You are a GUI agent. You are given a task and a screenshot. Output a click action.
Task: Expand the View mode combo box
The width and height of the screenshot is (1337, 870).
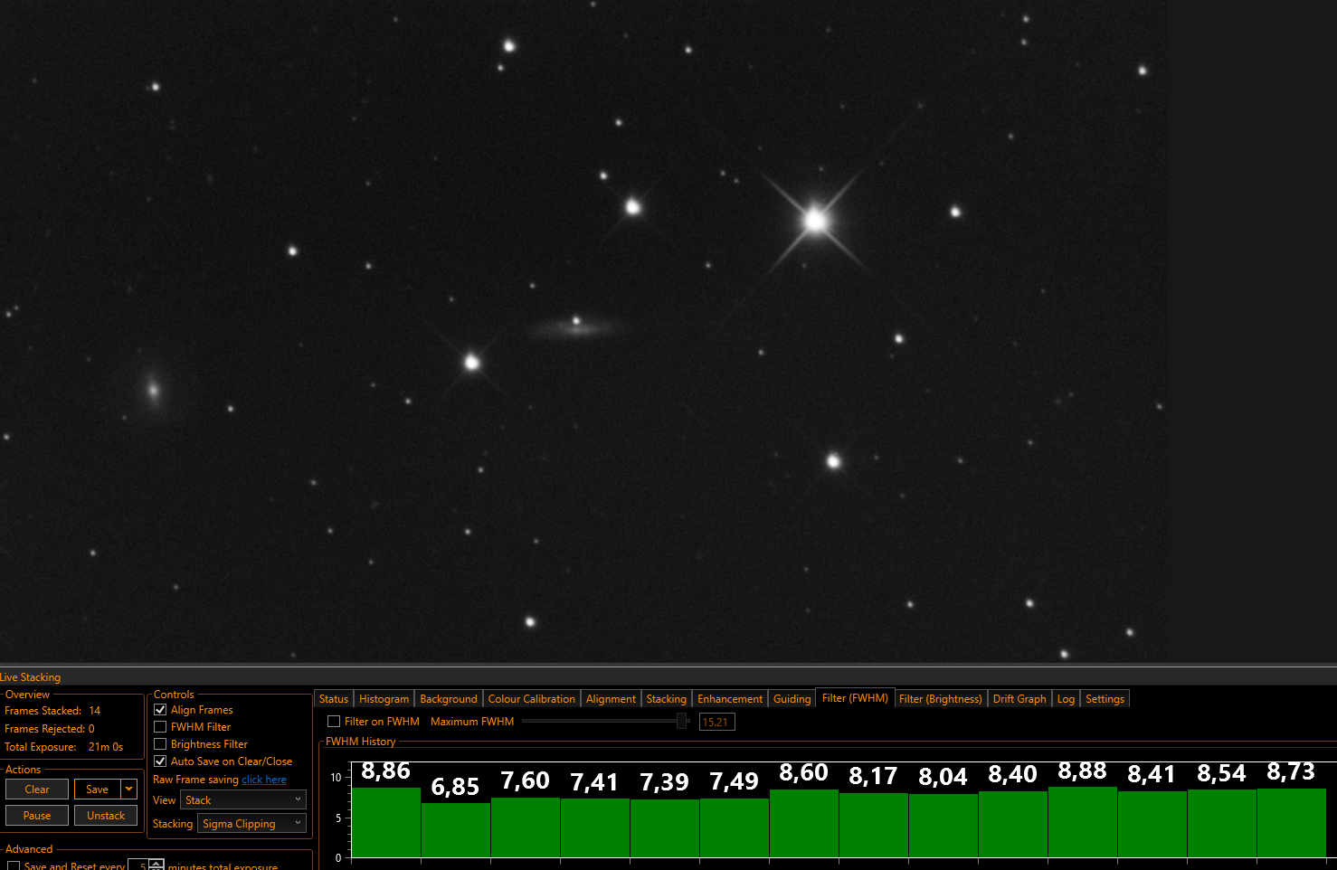point(243,800)
